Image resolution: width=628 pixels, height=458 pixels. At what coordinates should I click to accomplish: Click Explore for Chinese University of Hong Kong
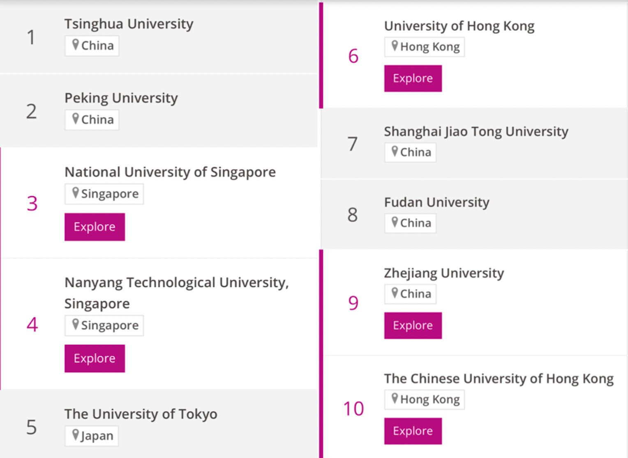(x=413, y=431)
